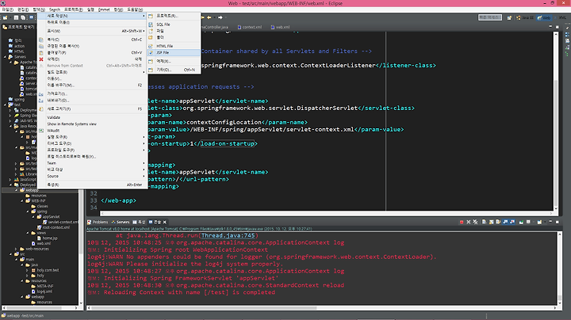
Task: Click the Quick Access search field
Action: pos(490,17)
